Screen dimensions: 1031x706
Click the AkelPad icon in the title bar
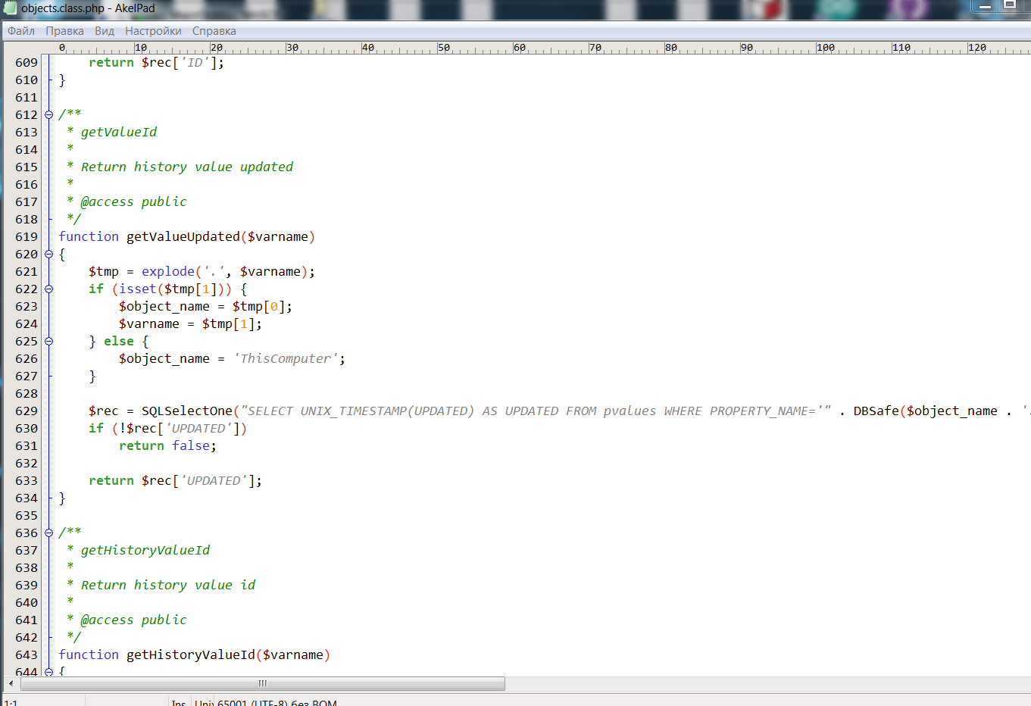[10, 8]
